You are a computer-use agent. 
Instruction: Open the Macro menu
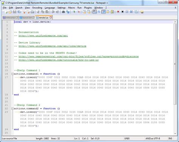coord(71,8)
